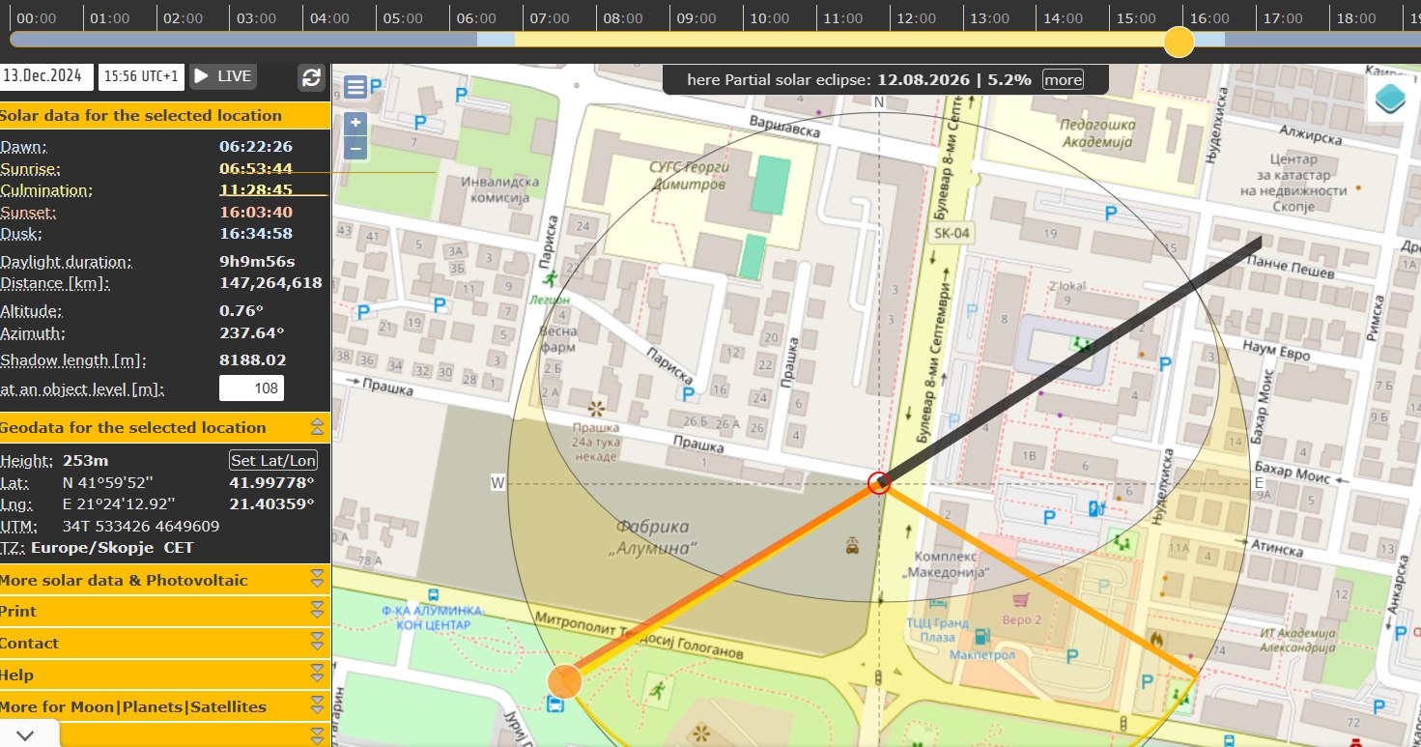The width and height of the screenshot is (1421, 747).
Task: Click the flame icon on the map
Action: [x=1156, y=639]
